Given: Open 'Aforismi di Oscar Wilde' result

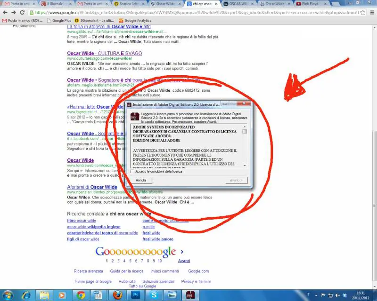Looking at the screenshot, I should click(x=92, y=187).
